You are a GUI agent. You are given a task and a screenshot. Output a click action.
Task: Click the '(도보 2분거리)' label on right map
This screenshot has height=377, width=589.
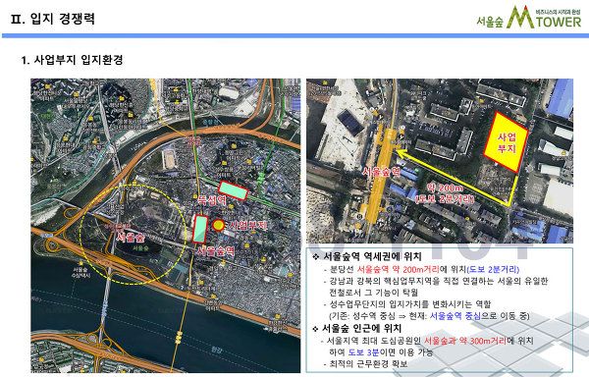[445, 198]
